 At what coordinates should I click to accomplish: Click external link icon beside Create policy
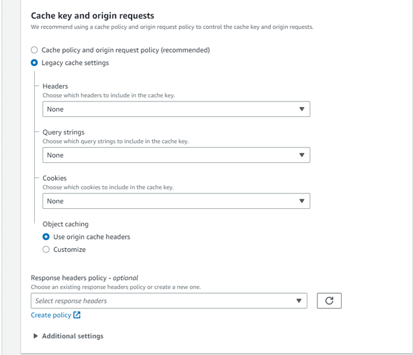point(77,315)
